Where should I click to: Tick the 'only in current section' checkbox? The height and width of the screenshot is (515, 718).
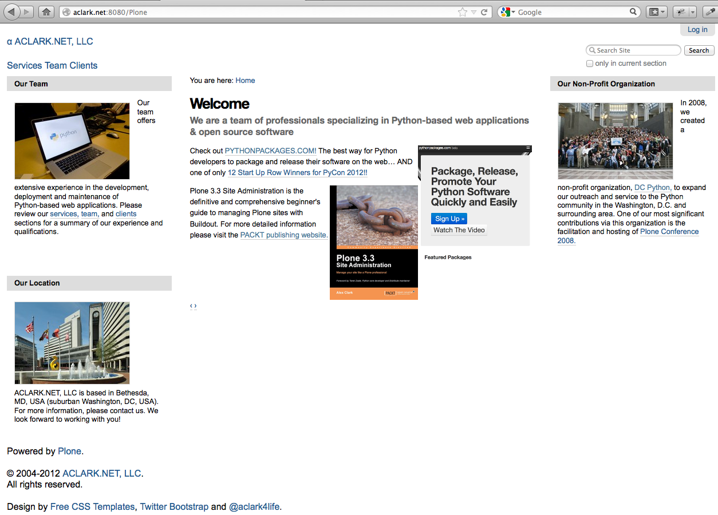coord(590,64)
